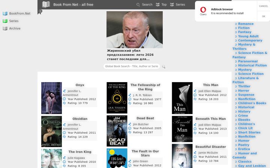Open the Short Stories genre link
The width and height of the screenshot is (270, 168).
[249, 133]
